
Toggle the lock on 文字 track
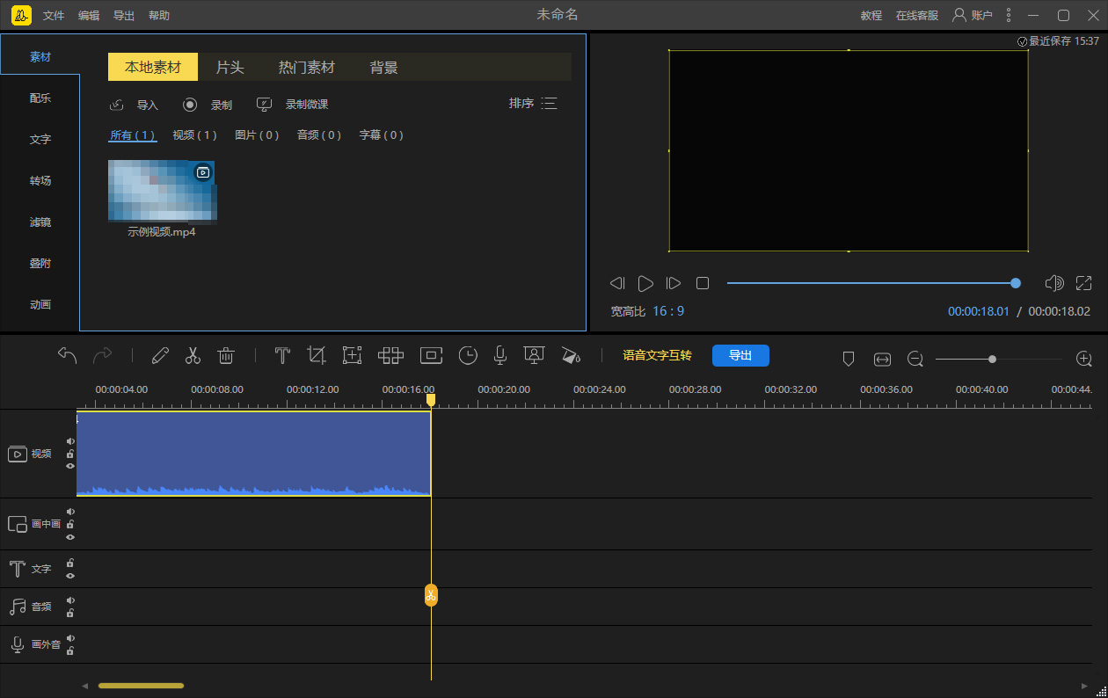tap(70, 563)
